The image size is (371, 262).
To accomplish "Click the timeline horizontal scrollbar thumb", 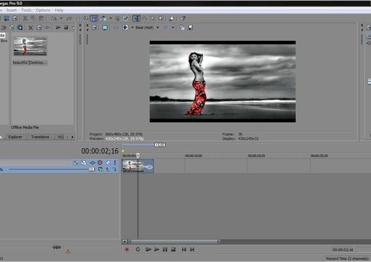I will tap(174, 242).
